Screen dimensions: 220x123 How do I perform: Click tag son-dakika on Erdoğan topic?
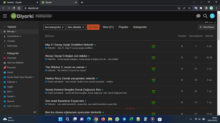[113, 59]
